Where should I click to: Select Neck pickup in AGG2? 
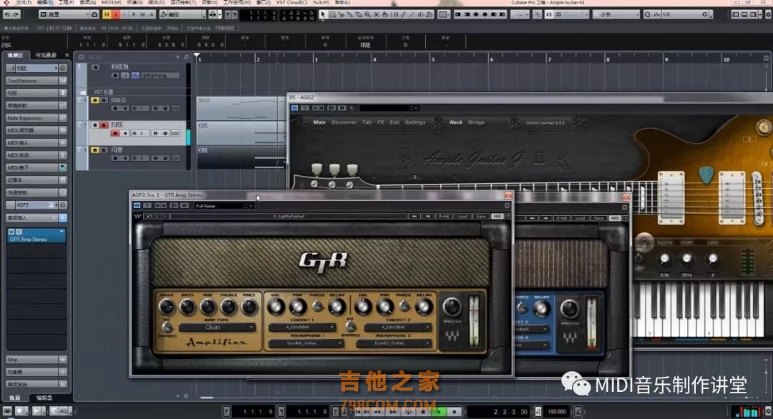coord(456,122)
